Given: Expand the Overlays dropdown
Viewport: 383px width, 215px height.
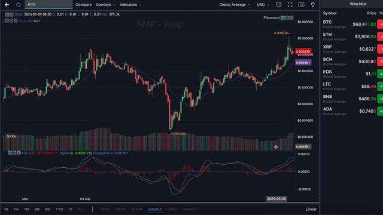Looking at the screenshot, I should pyautogui.click(x=105, y=5).
